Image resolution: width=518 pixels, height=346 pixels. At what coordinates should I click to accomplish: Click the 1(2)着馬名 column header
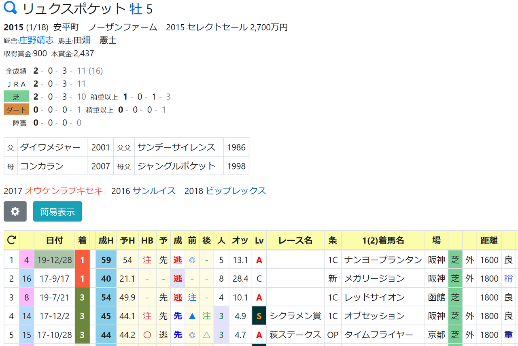click(x=383, y=240)
